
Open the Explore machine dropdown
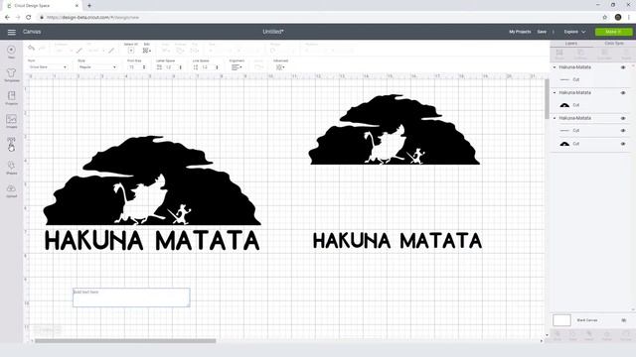[574, 32]
